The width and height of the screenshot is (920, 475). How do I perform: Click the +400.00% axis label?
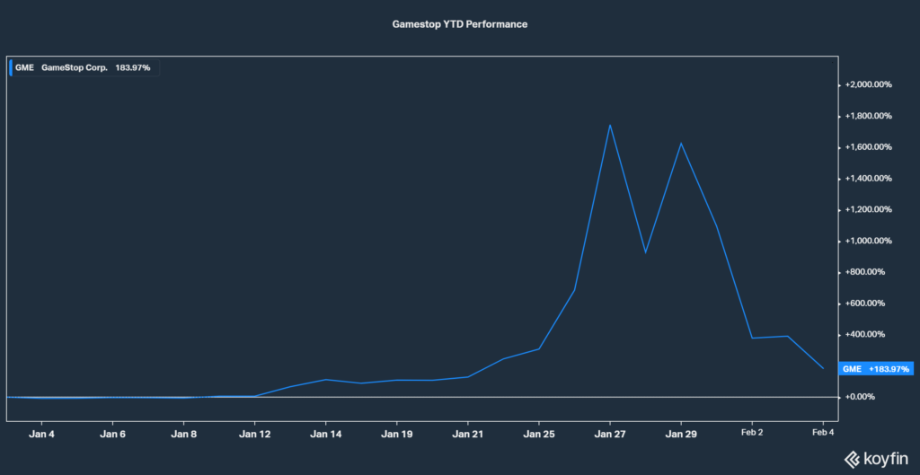865,335
